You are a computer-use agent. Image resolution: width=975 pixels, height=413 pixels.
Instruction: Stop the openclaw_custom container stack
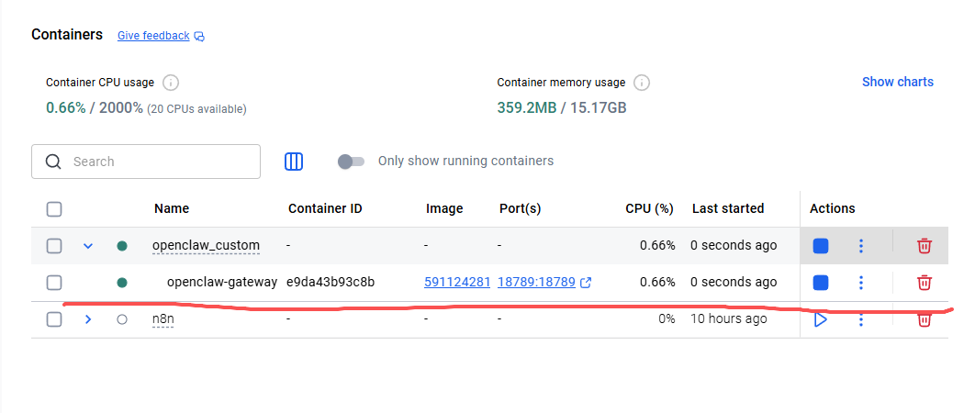point(821,246)
